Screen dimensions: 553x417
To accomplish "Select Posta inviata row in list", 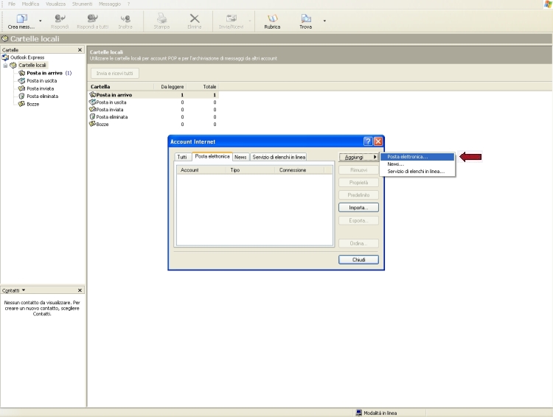I will (x=153, y=110).
